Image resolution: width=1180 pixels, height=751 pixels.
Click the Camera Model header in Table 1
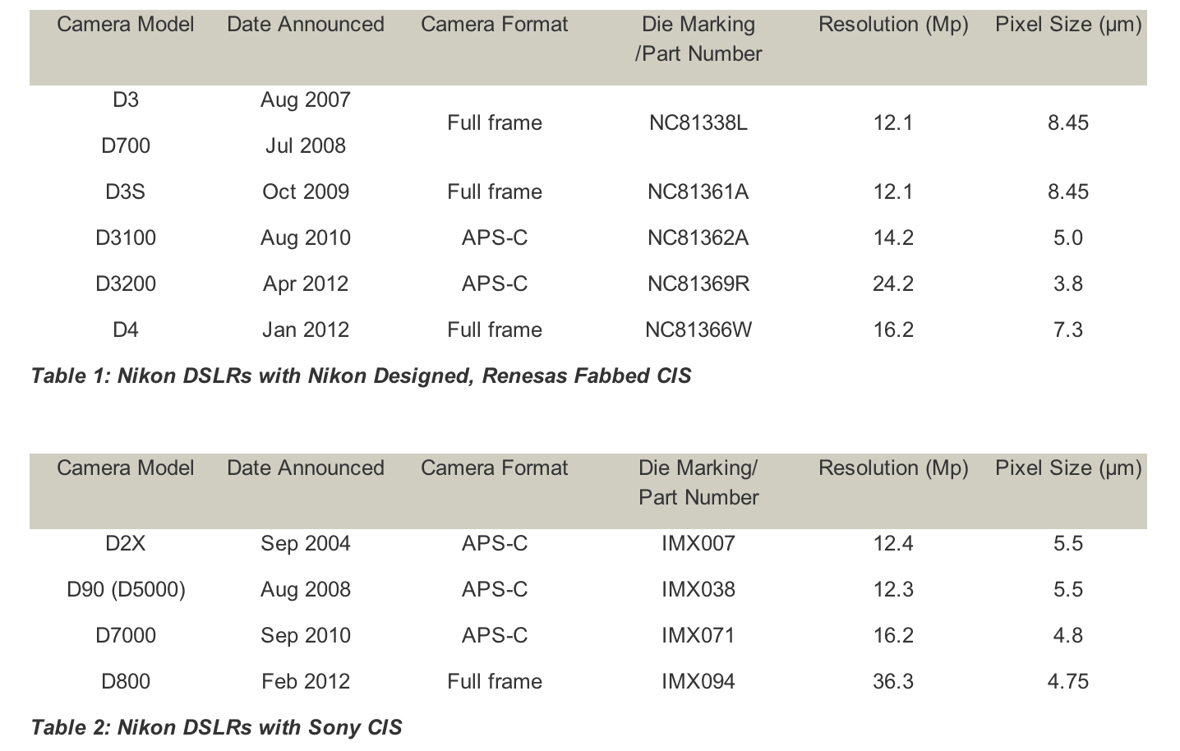pyautogui.click(x=126, y=25)
